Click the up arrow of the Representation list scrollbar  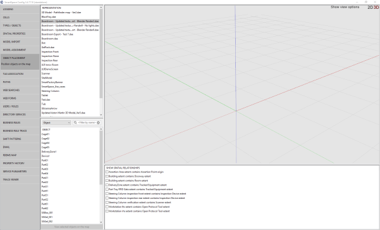(x=101, y=8)
